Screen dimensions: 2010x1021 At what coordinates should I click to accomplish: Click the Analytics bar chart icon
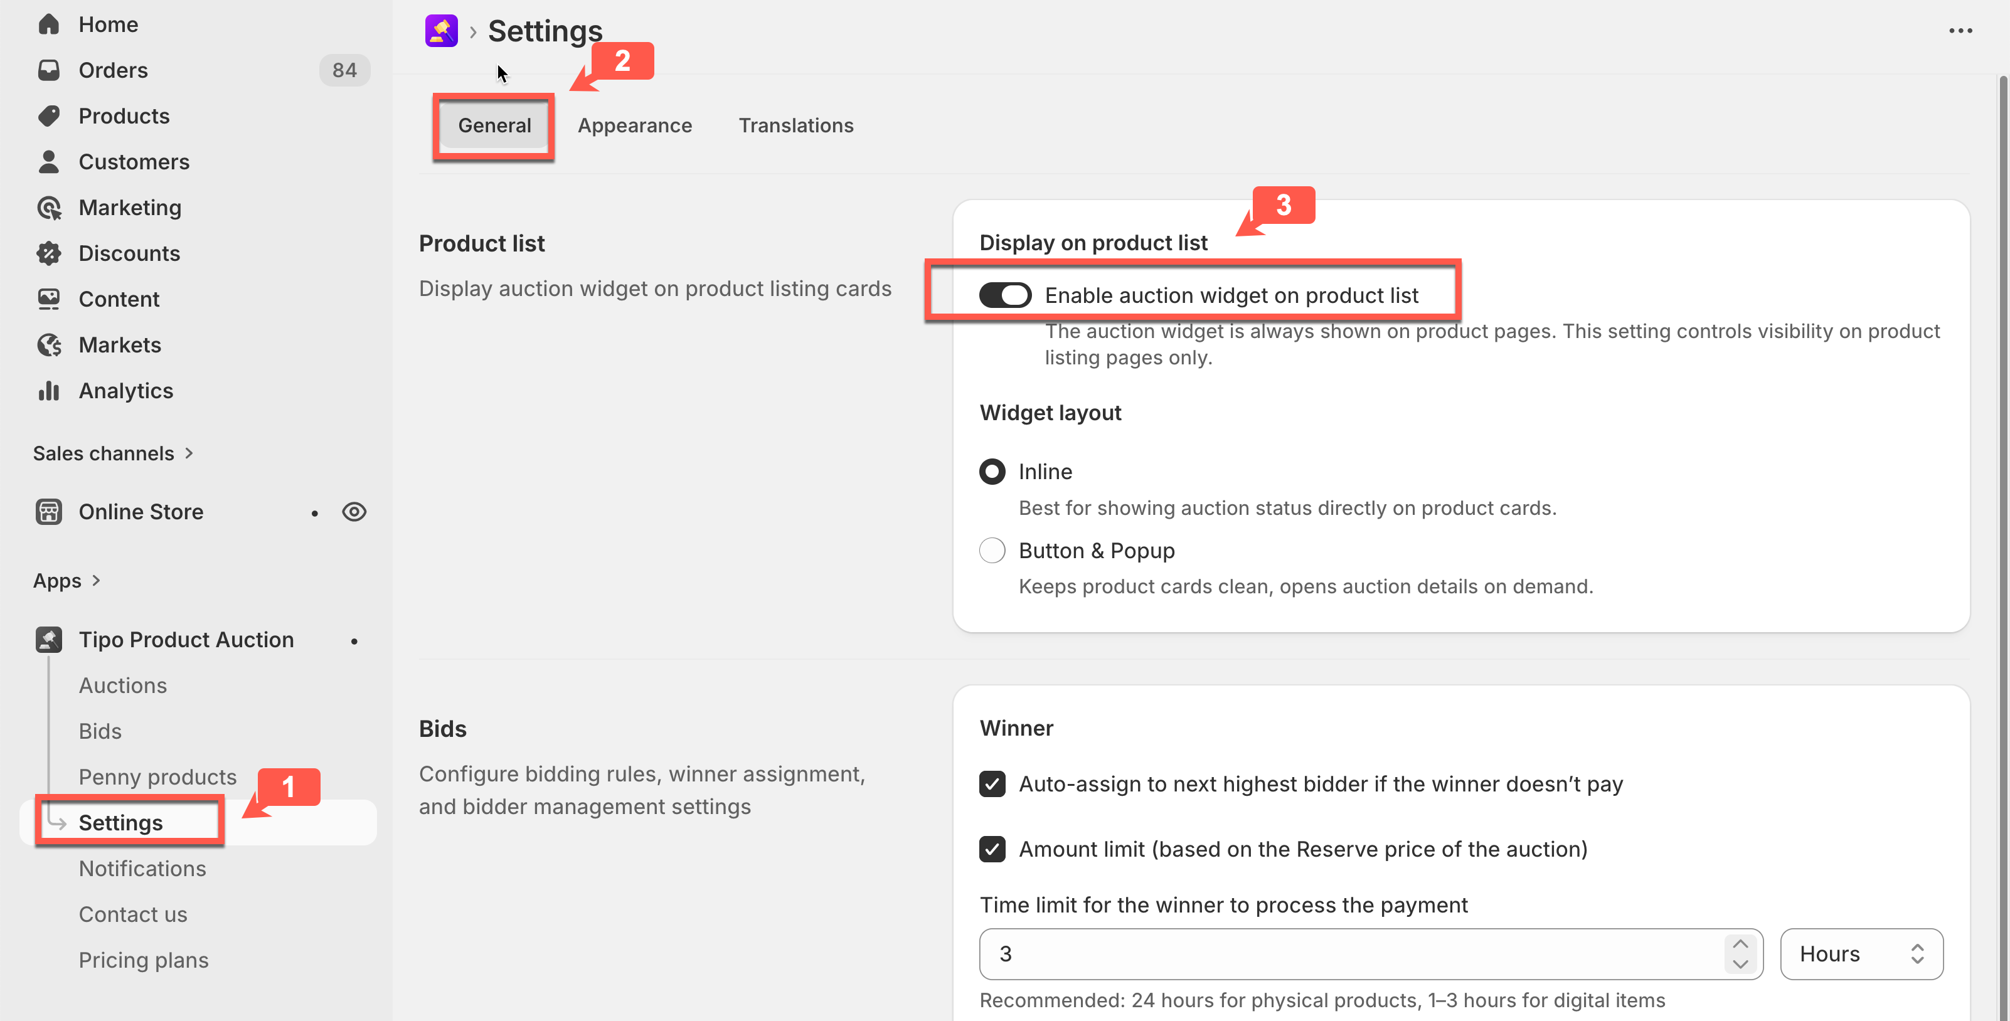[48, 391]
